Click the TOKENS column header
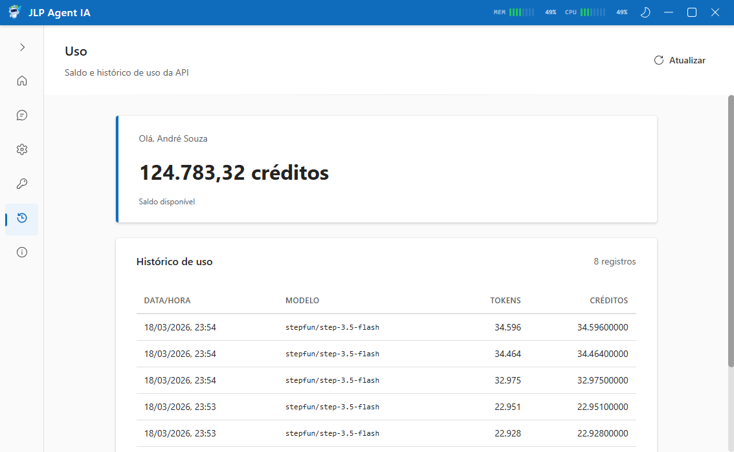 pos(505,301)
